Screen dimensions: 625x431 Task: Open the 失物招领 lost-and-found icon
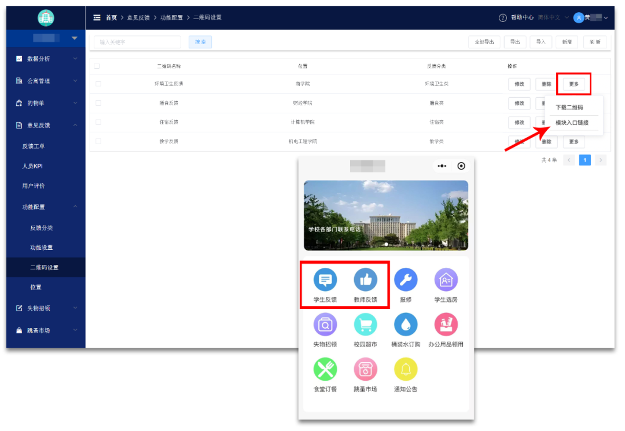click(325, 325)
